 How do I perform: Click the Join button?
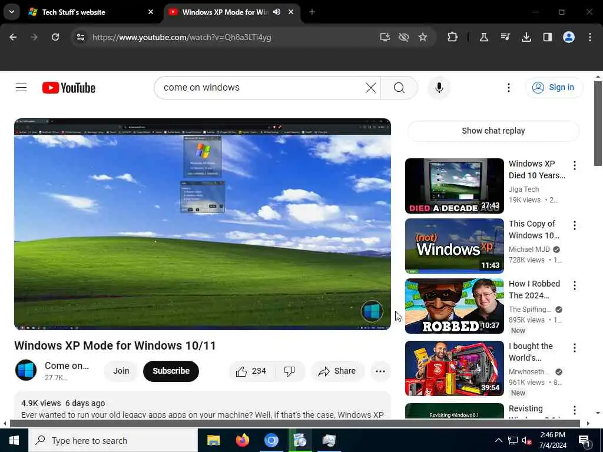tap(121, 371)
